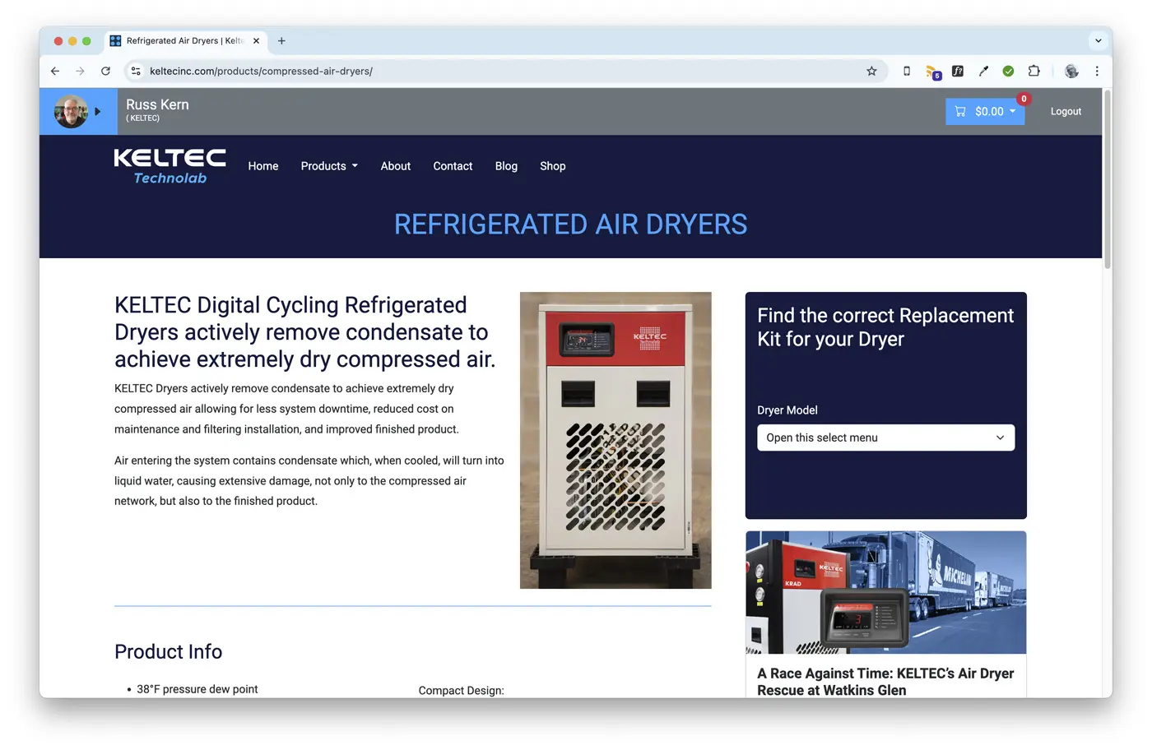Click the phone-shaped extension icon in toolbar
Screen dimensions: 1152x750
click(x=907, y=72)
